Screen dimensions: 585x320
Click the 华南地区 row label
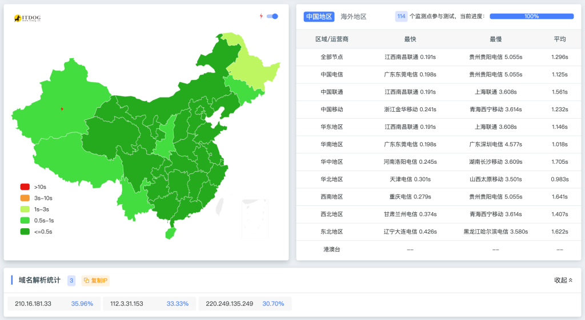pyautogui.click(x=332, y=144)
